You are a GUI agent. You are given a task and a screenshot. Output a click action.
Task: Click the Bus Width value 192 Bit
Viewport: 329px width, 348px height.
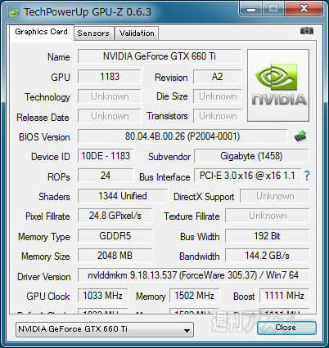coord(268,236)
